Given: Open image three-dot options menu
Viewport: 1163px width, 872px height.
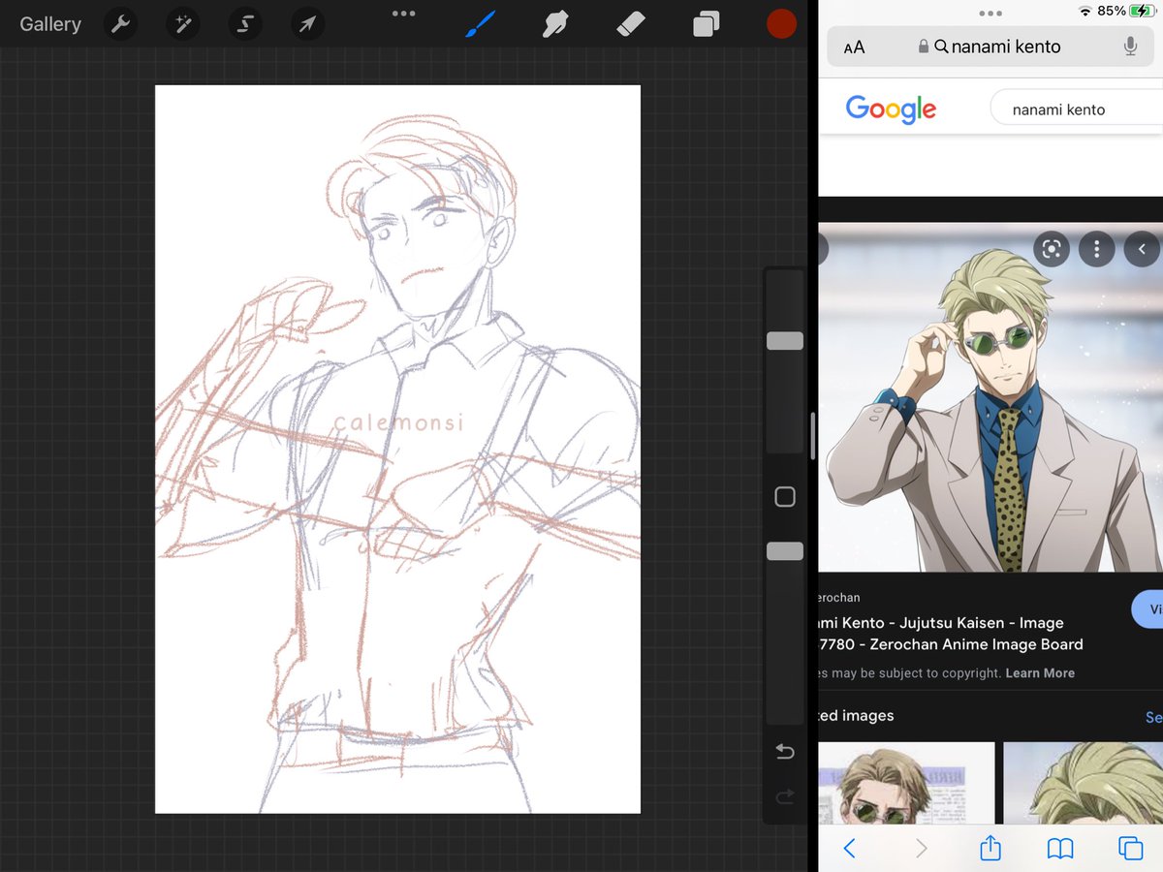Looking at the screenshot, I should click(1096, 249).
